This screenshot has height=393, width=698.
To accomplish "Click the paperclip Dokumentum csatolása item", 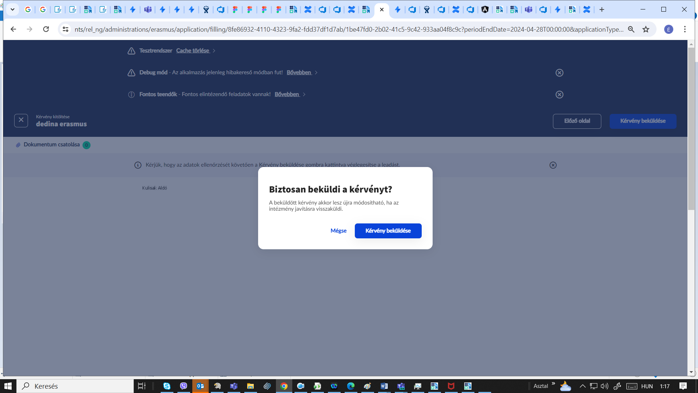I will (51, 145).
